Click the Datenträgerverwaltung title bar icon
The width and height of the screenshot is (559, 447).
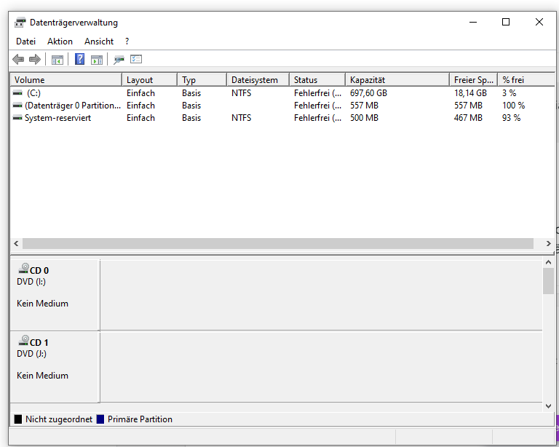[20, 23]
